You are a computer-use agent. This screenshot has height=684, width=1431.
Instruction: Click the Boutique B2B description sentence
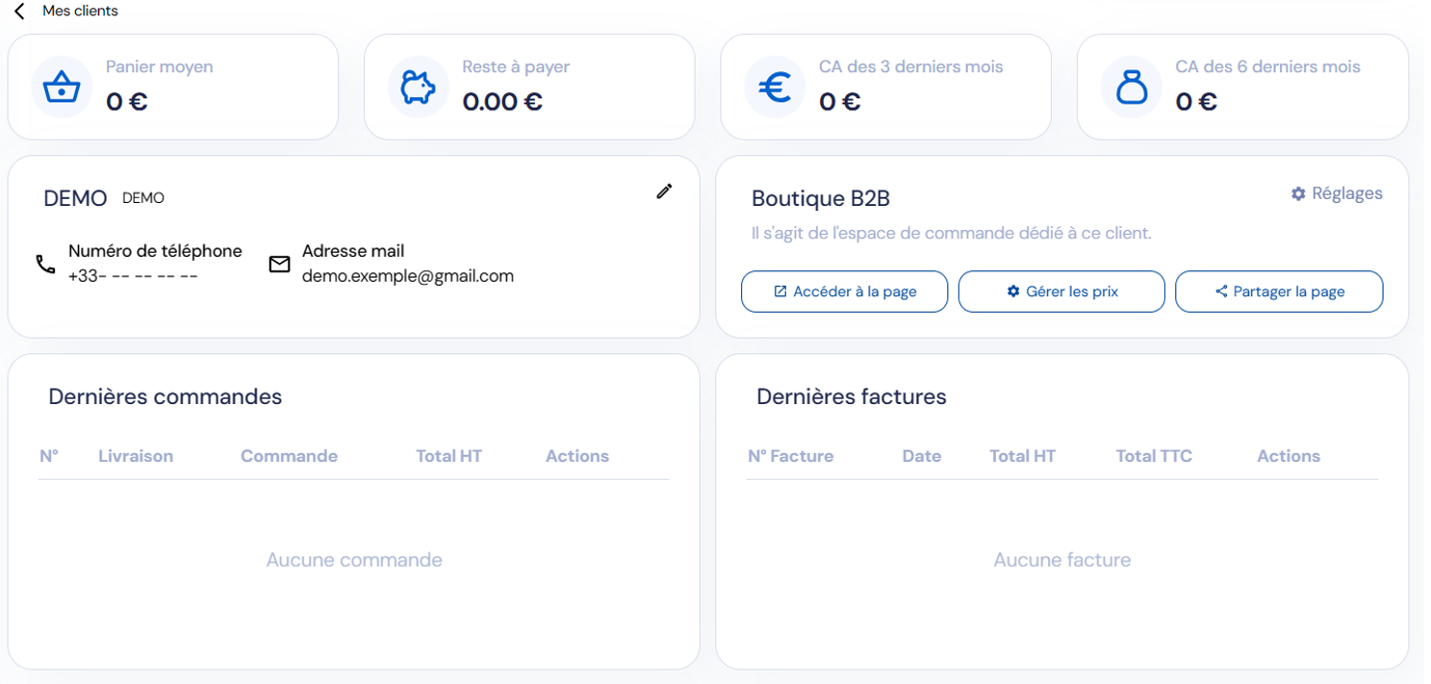point(952,233)
